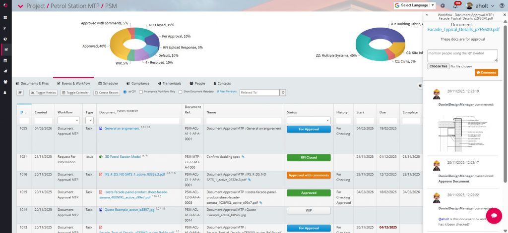Click the Related To input field
The image size is (508, 233).
point(259,93)
